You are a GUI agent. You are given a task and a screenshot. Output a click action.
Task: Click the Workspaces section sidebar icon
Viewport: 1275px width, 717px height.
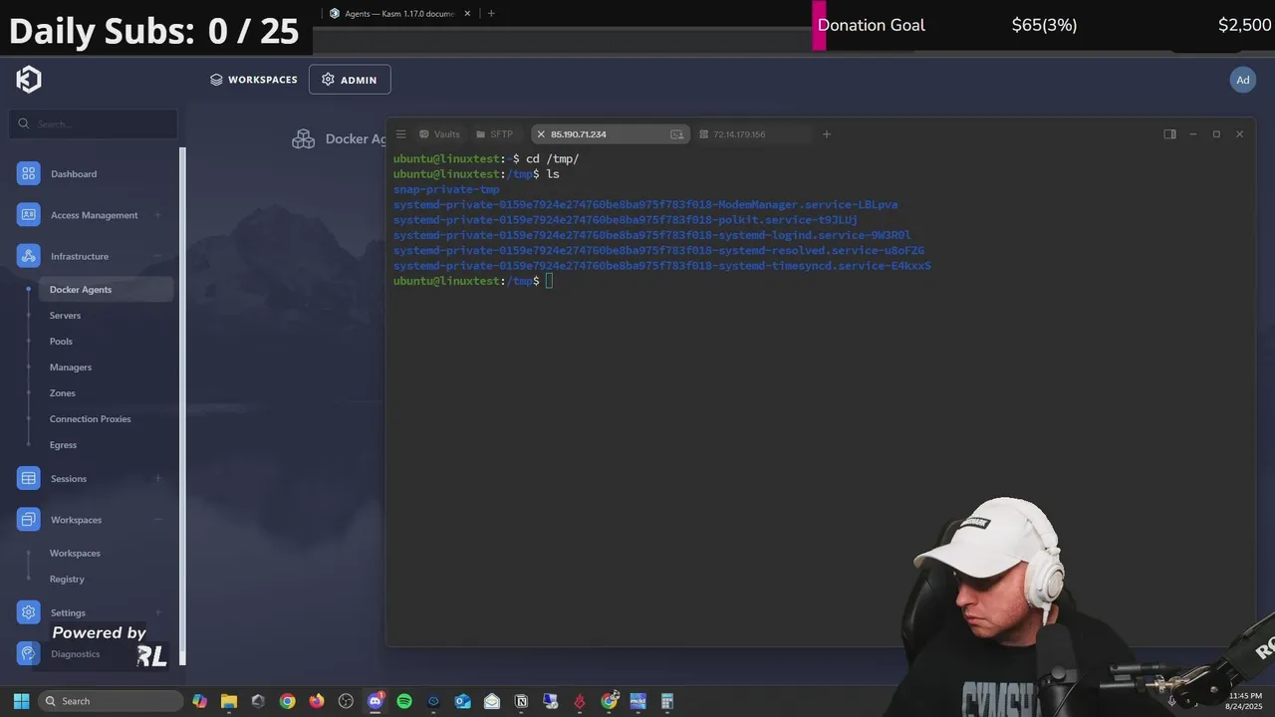click(28, 520)
